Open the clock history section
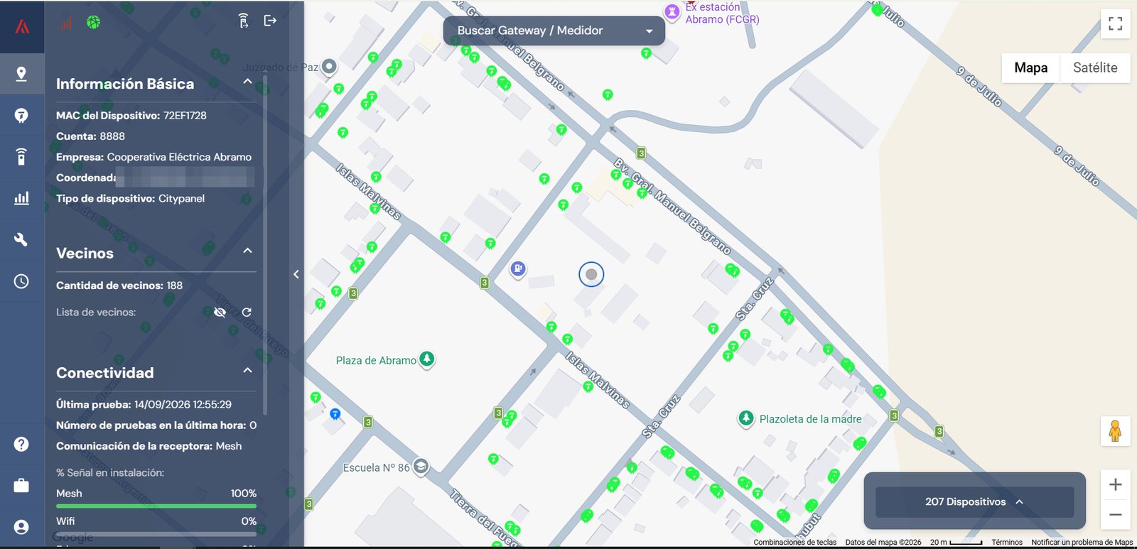1137x549 pixels. [21, 281]
